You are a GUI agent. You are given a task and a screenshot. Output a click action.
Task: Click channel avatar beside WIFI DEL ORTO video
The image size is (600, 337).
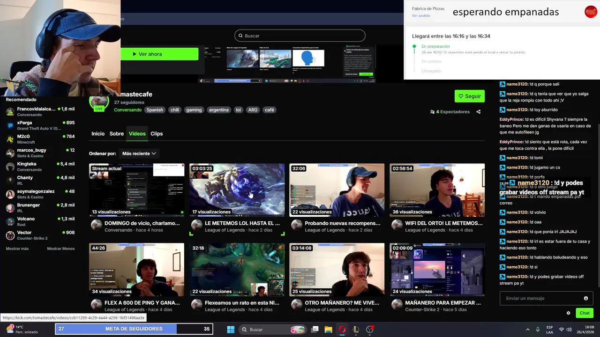pos(397,226)
